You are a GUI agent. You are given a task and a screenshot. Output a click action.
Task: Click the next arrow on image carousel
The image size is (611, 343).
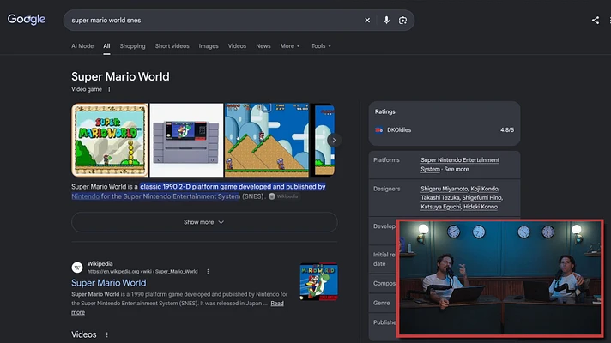coord(334,140)
